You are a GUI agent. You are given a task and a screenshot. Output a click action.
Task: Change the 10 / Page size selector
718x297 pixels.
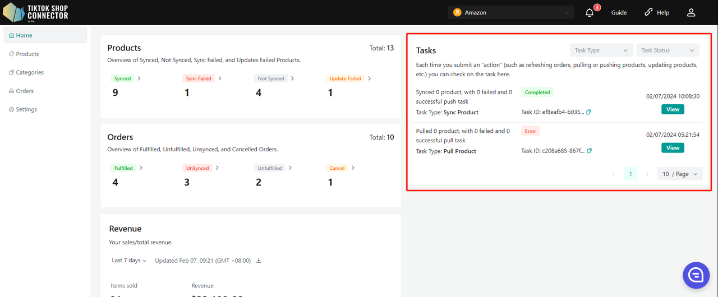[680, 174]
